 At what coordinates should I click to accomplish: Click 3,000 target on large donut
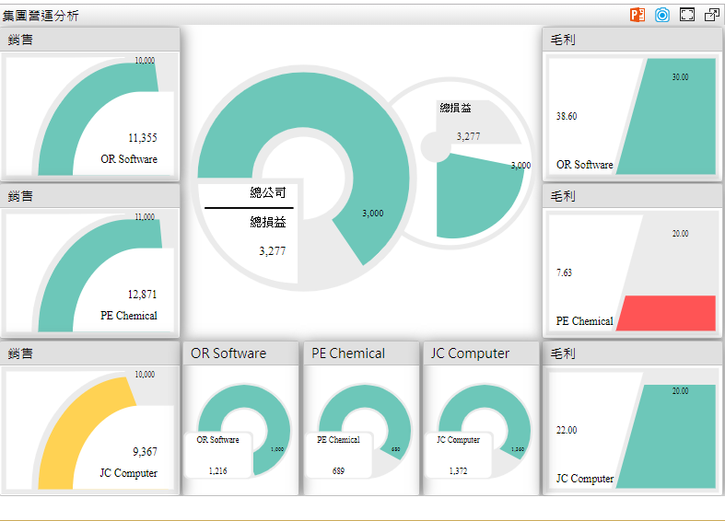click(373, 214)
